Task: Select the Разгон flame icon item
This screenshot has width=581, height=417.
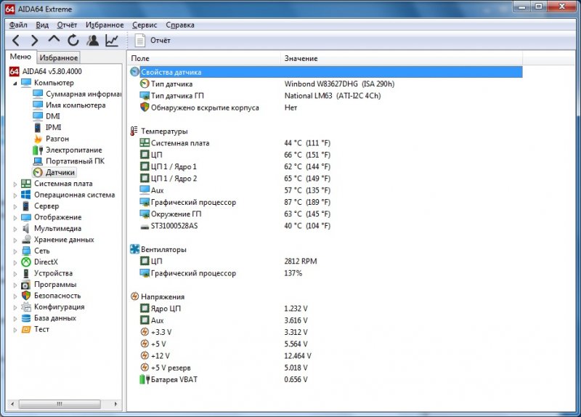Action: coord(57,139)
